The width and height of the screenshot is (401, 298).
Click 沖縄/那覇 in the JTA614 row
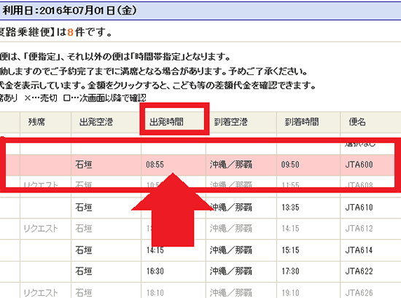click(231, 250)
